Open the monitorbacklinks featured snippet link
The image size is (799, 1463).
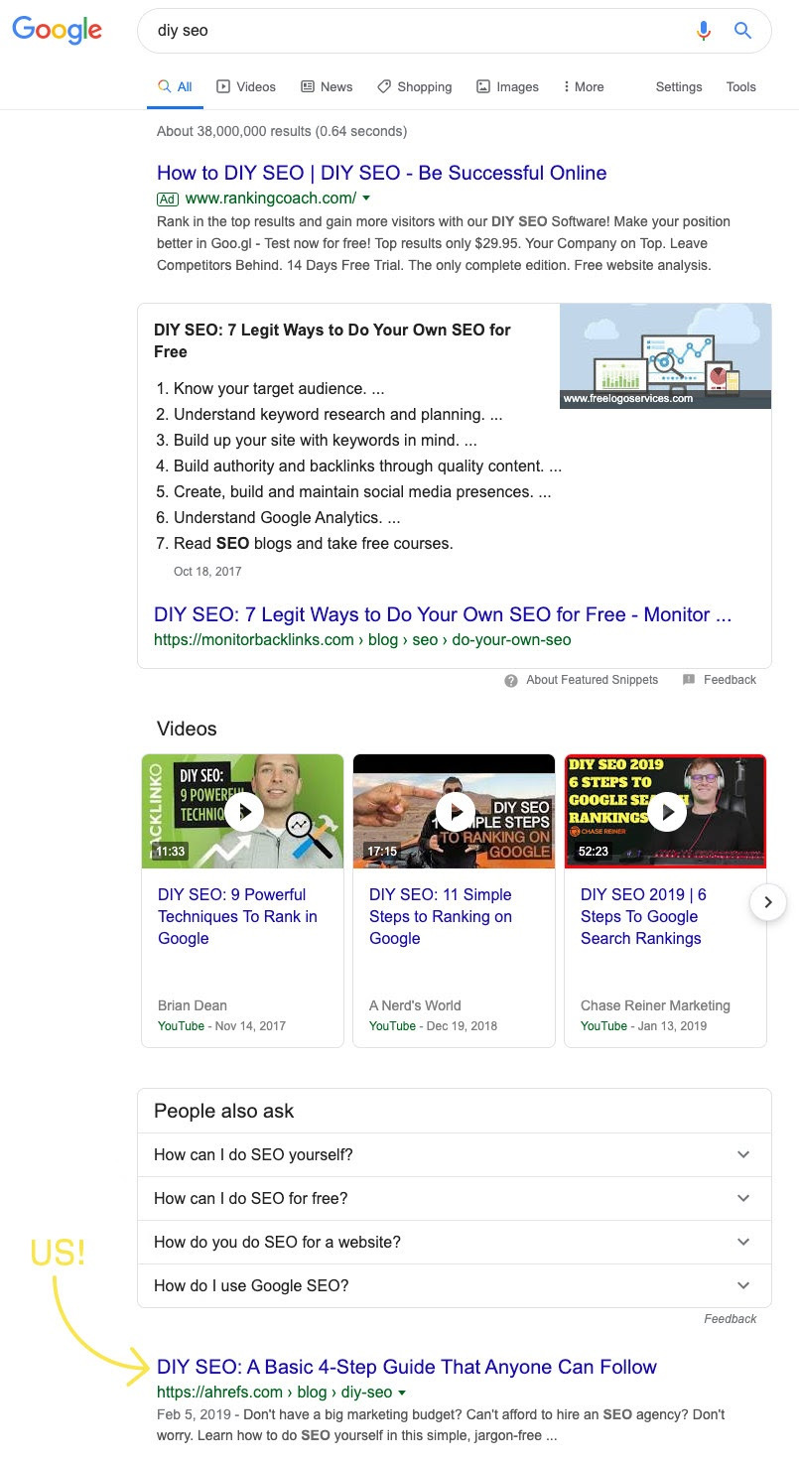(x=443, y=614)
